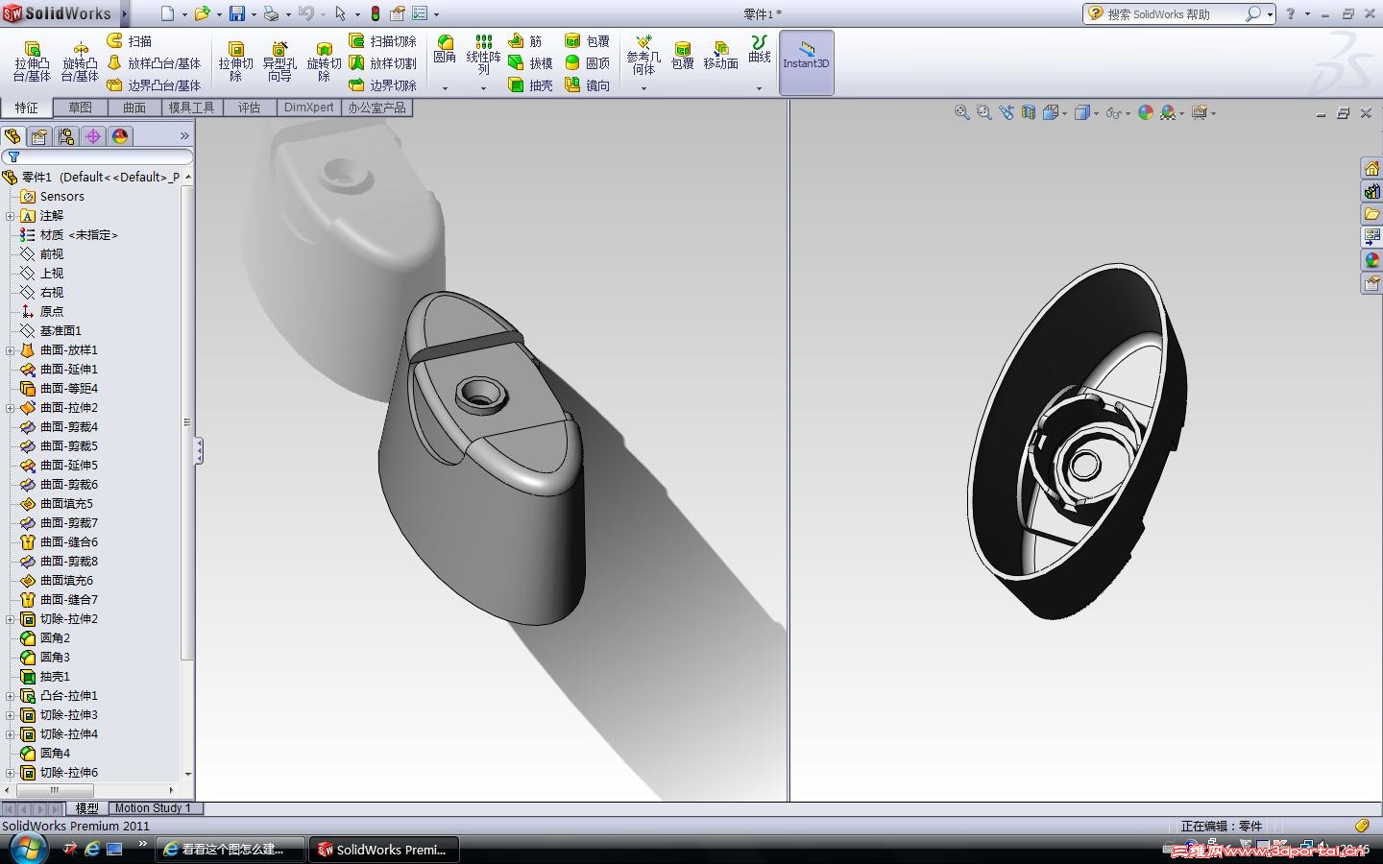
Task: Select the 扫描切除 swept cut tool
Action: (382, 41)
